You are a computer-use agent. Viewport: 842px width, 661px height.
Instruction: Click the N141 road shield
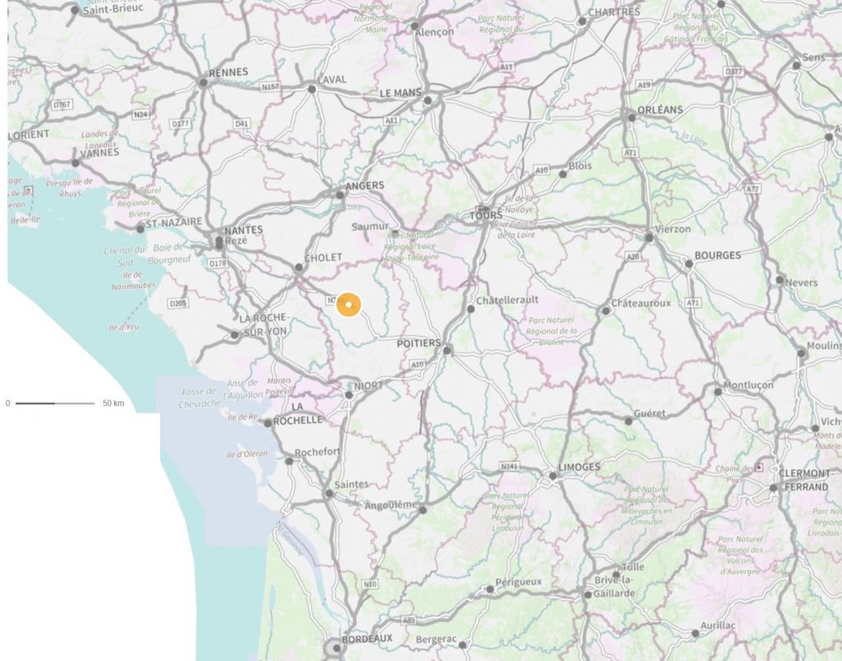[510, 467]
